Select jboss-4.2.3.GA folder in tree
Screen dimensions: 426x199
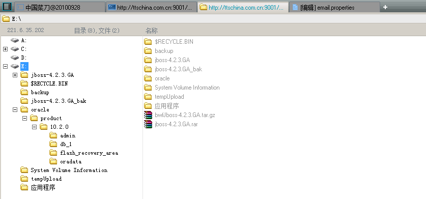coord(52,75)
